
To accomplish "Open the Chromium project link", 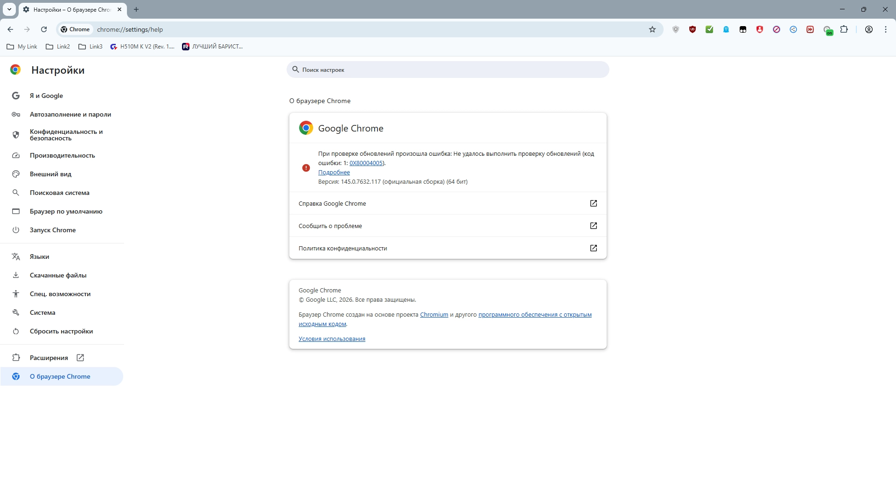I will [x=434, y=315].
